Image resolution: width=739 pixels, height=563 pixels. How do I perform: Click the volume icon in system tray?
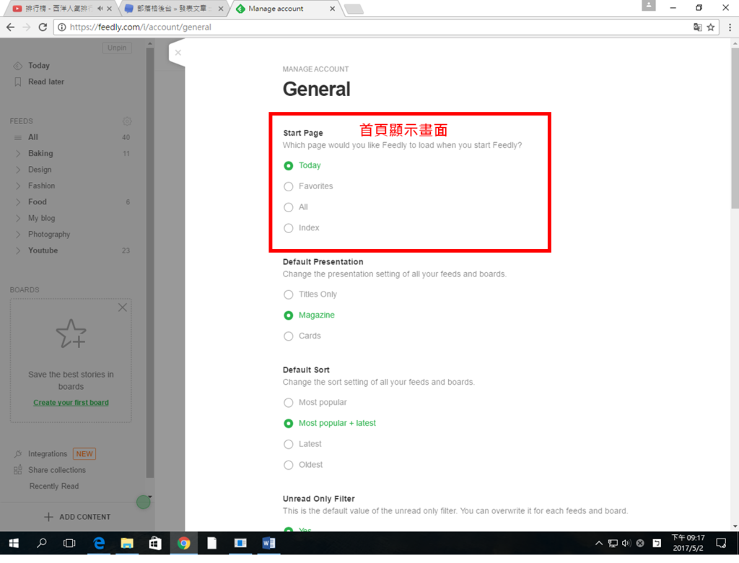(x=626, y=544)
